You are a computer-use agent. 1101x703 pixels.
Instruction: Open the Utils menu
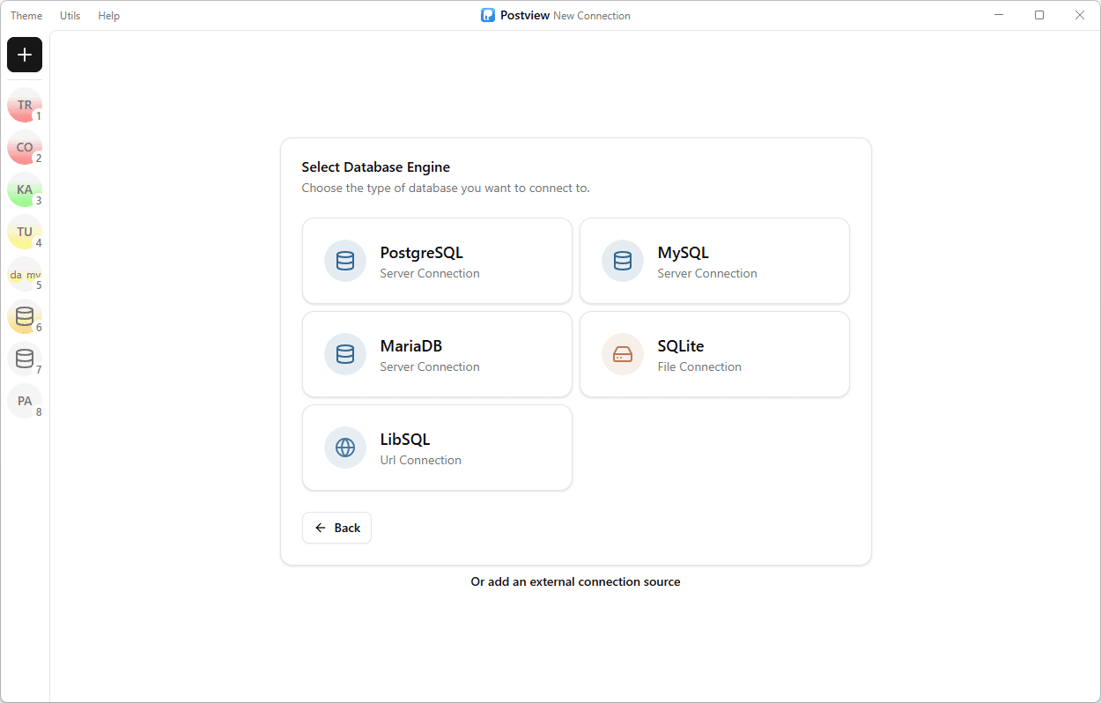coord(70,16)
